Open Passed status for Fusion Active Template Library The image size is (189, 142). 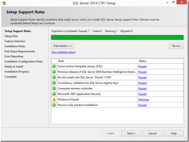pyautogui.click(x=142, y=66)
